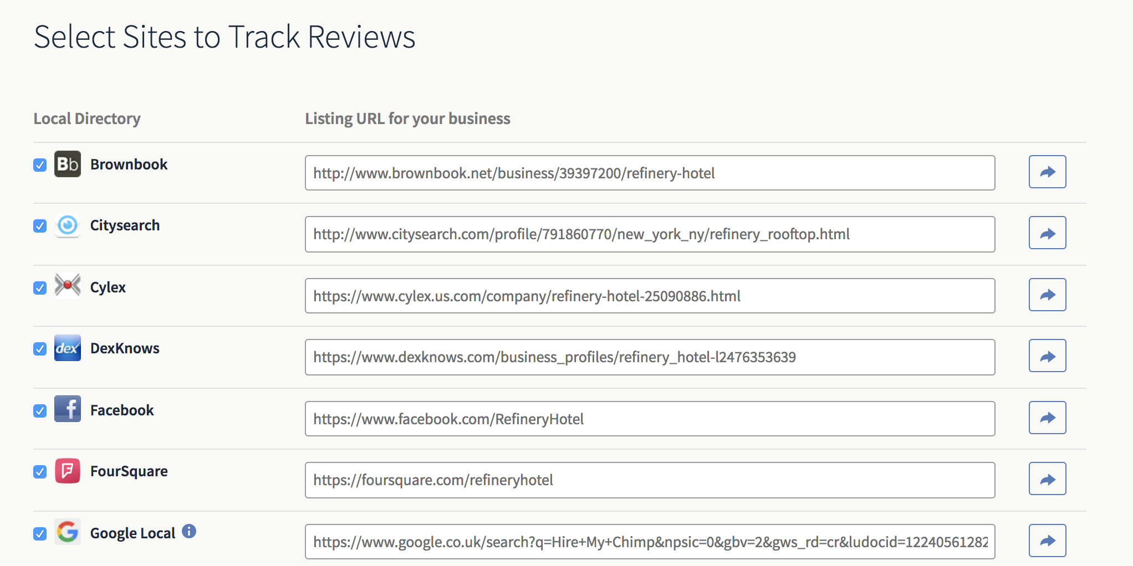Click the Citysearch logo icon

coord(68,225)
